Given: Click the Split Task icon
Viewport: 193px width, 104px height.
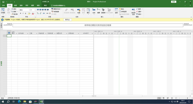Looking at the screenshot, I should [x=44, y=13].
